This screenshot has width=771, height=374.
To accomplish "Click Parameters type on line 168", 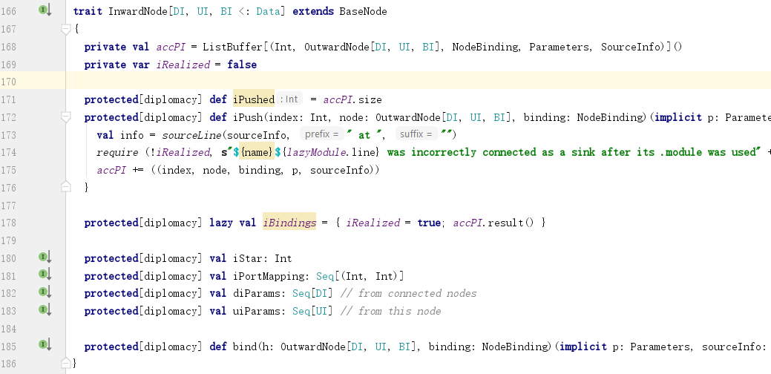I will (x=559, y=47).
